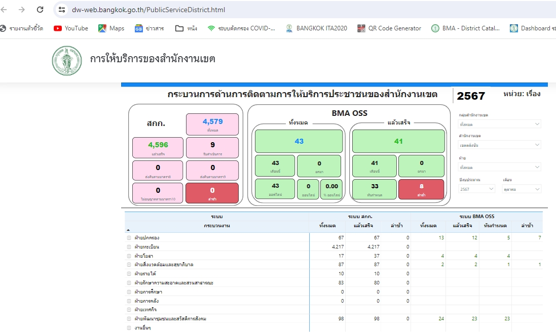Click the red ล่าช้า card showing 8
Image resolution: width=556 pixels, height=335 pixels.
click(421, 189)
